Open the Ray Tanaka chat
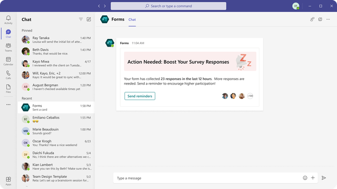 [56, 40]
